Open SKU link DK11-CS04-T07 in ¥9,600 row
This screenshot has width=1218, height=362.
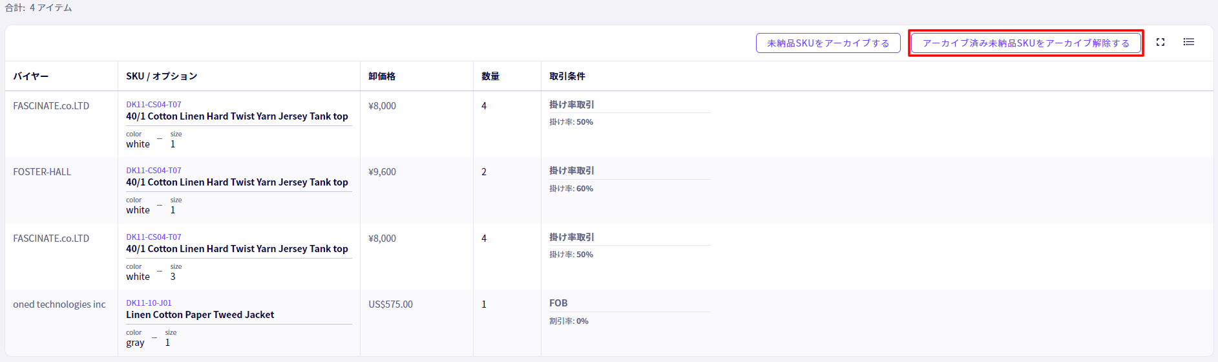pos(154,171)
